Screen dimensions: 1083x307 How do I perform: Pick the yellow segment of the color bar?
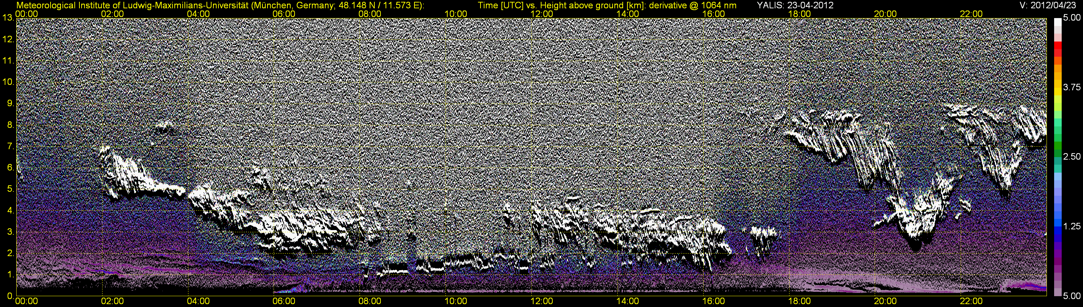tap(1057, 92)
